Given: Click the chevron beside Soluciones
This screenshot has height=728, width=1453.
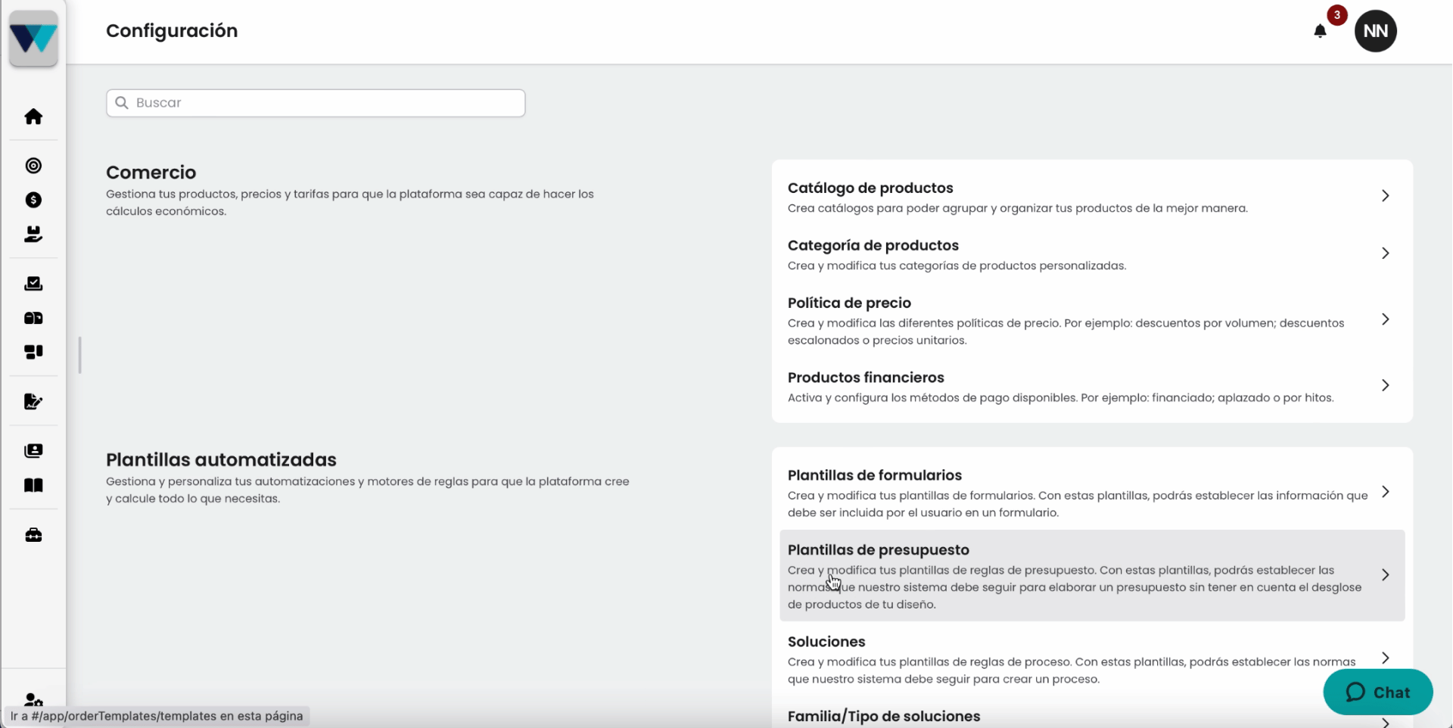Looking at the screenshot, I should pos(1386,658).
